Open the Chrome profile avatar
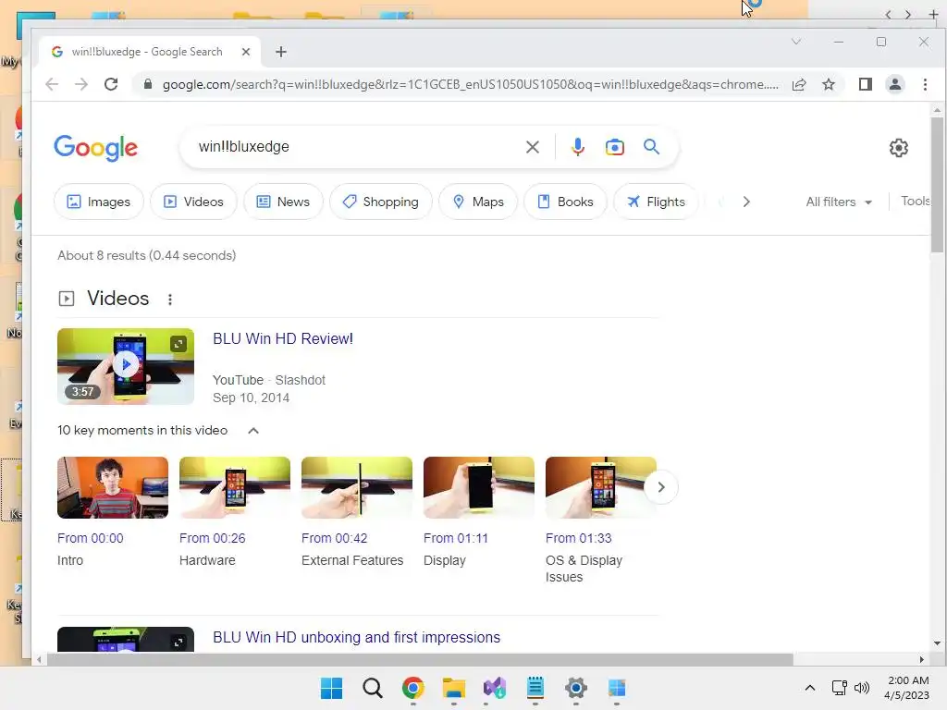This screenshot has width=947, height=710. (895, 84)
